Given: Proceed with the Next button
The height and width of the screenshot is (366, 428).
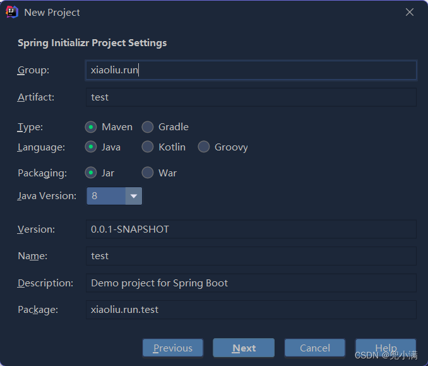Looking at the screenshot, I should [x=244, y=348].
